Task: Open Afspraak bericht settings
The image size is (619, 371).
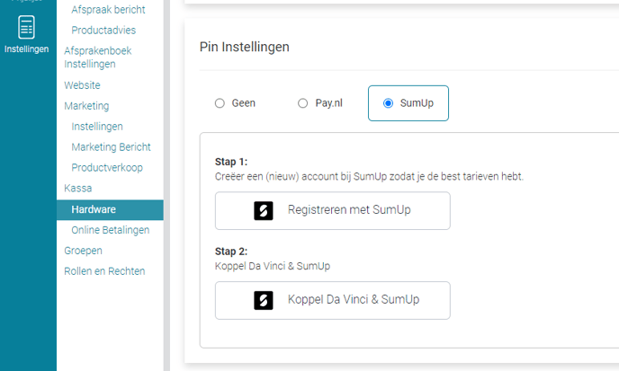Action: pyautogui.click(x=108, y=9)
